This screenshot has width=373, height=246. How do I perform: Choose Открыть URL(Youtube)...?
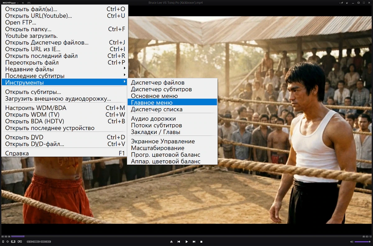[64, 16]
